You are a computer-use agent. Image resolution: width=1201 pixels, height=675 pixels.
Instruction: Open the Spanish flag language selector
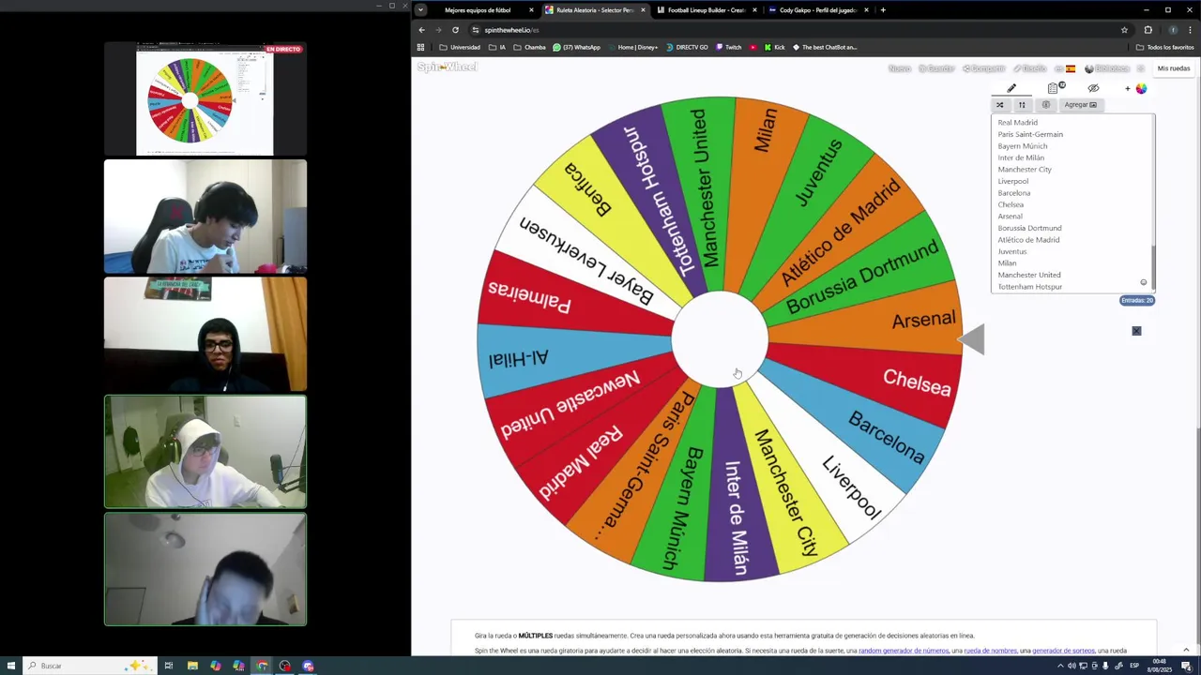pos(1070,68)
